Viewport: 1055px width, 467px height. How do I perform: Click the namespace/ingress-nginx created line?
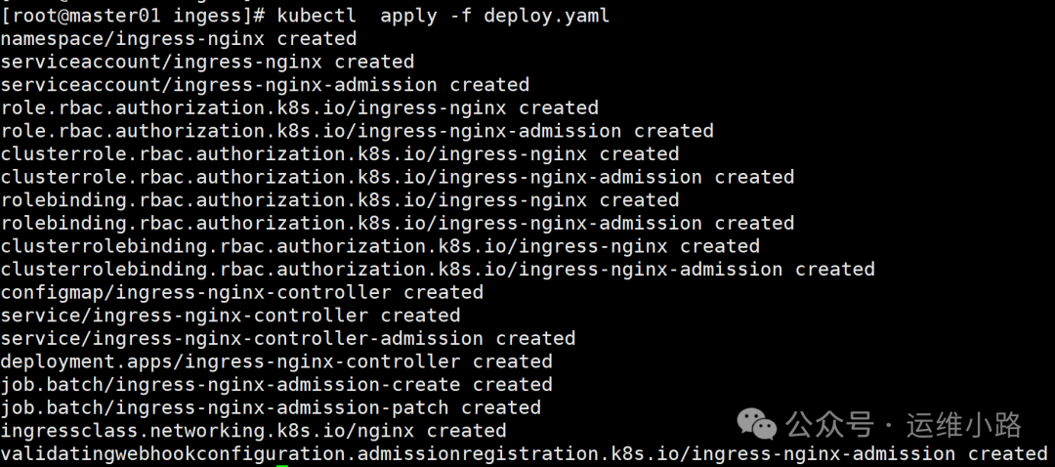click(x=179, y=39)
